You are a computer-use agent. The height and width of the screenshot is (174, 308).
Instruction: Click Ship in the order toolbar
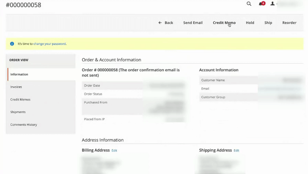tap(268, 22)
